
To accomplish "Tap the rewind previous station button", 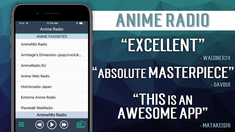I will point(39,124).
